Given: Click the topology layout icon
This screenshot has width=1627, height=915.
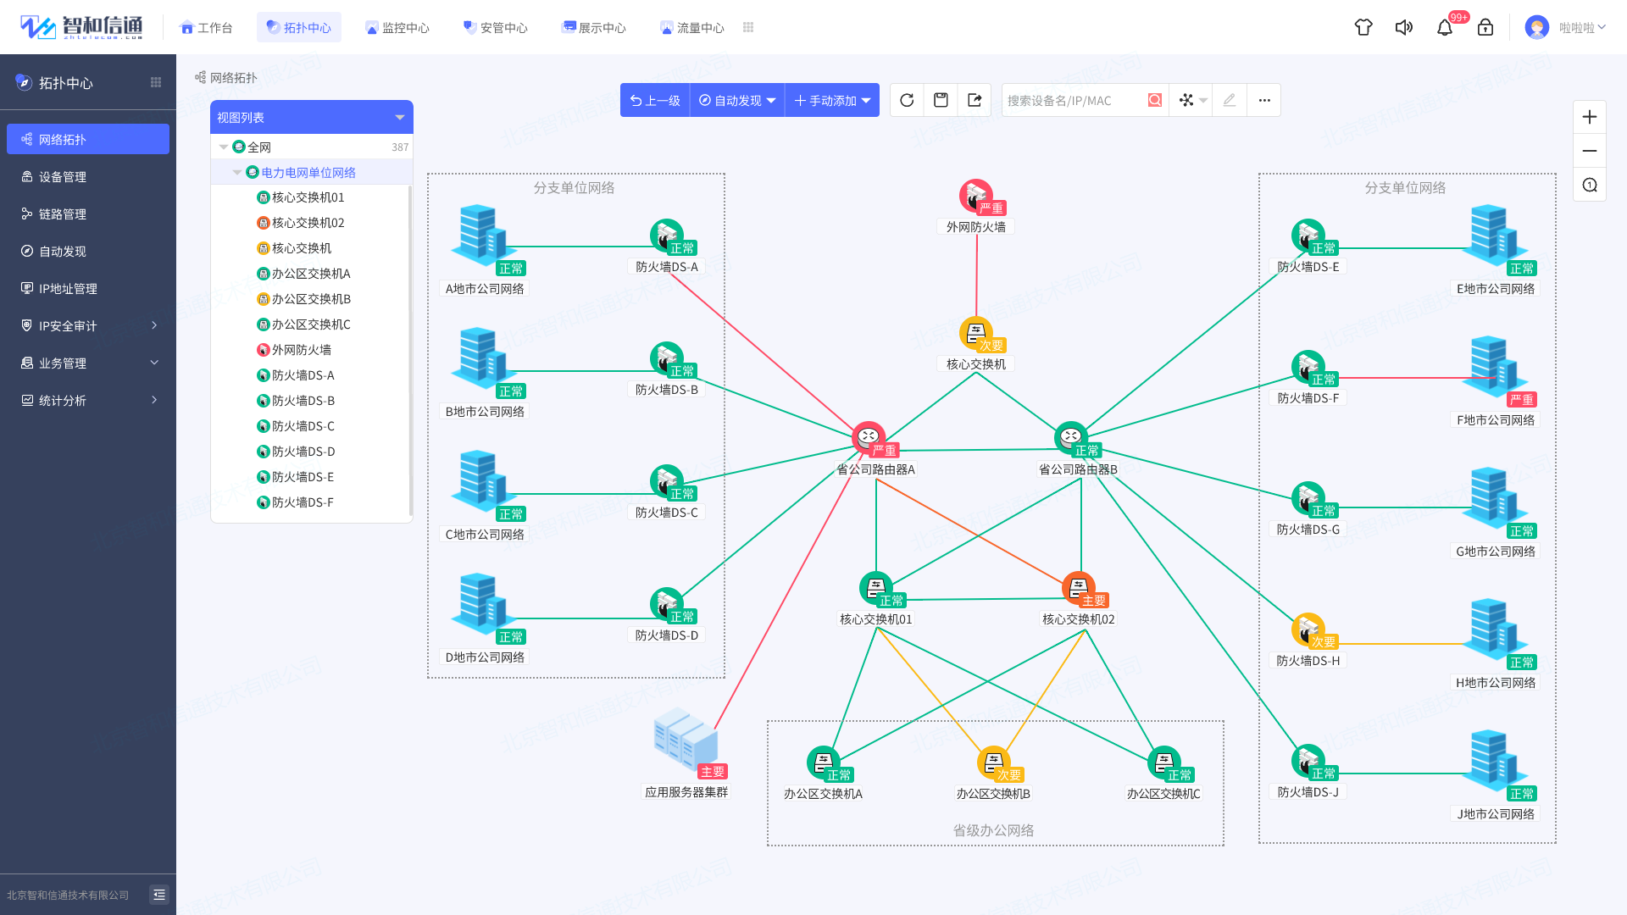Looking at the screenshot, I should [x=1186, y=100].
